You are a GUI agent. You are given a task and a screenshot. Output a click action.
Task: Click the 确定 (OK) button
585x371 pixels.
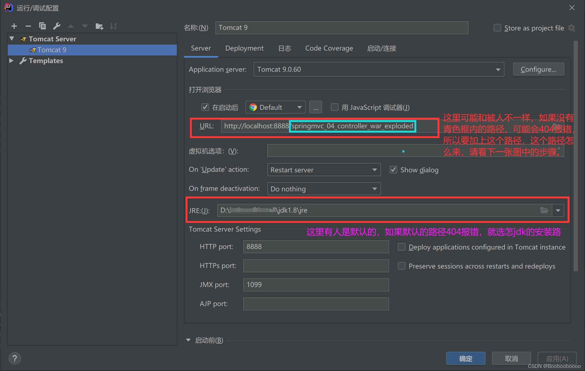point(466,358)
